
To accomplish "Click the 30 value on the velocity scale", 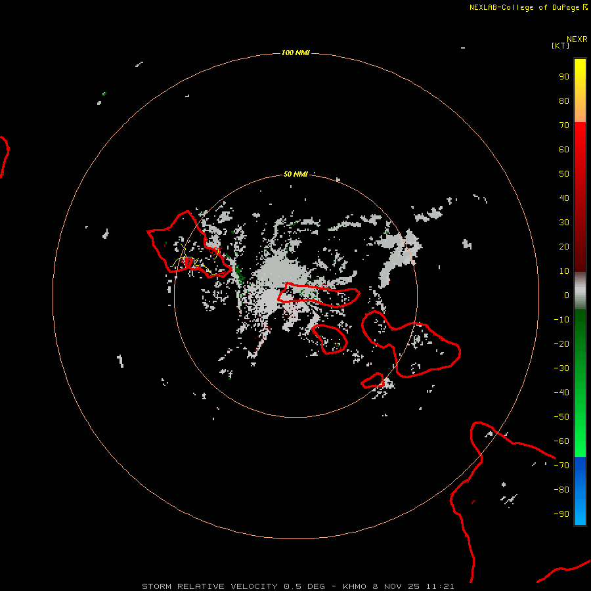I will click(x=564, y=223).
